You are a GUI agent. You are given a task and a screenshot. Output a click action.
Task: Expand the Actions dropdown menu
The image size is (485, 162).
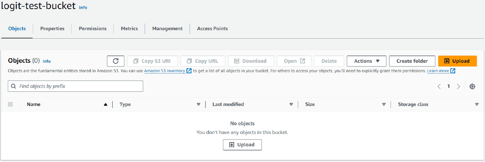[366, 61]
